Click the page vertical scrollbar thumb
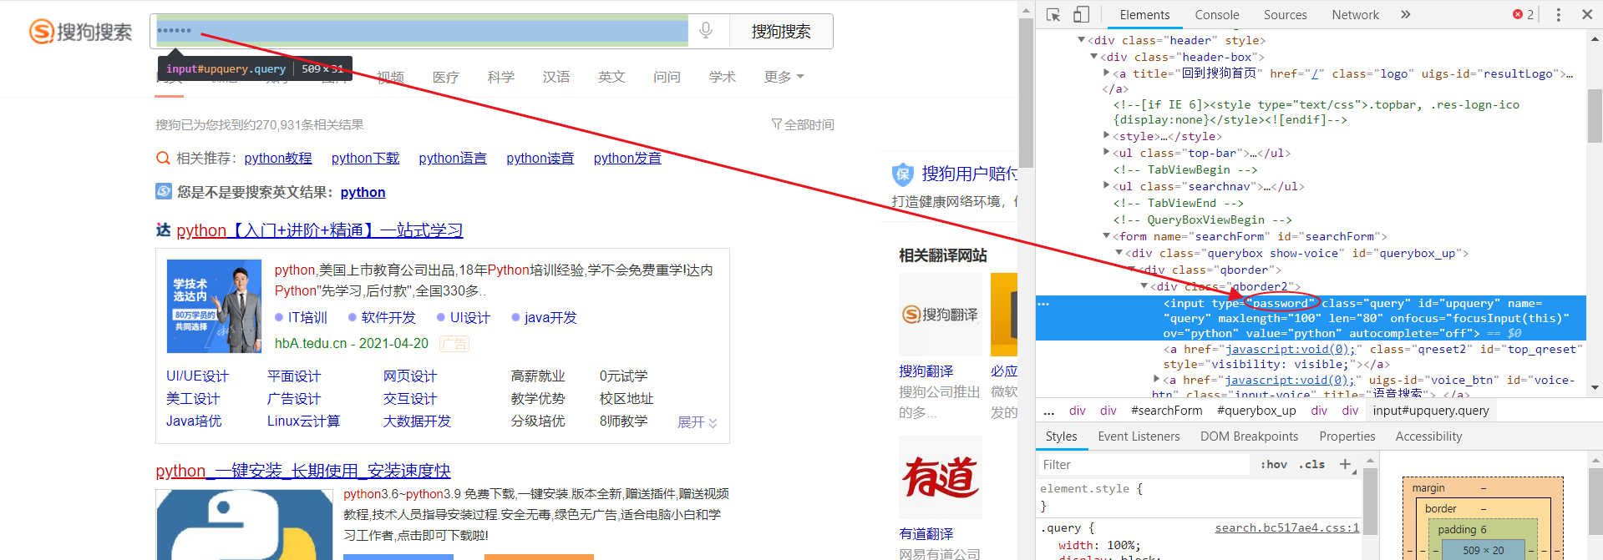 tap(1026, 93)
